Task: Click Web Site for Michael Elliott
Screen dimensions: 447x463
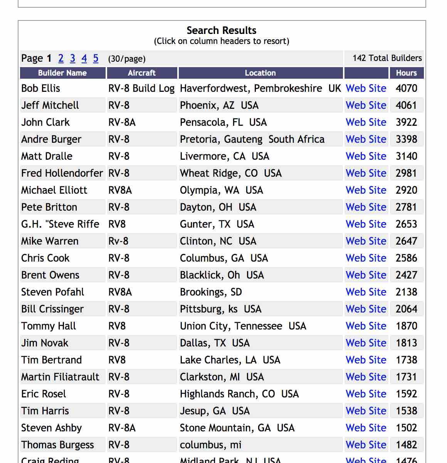Action: point(366,190)
